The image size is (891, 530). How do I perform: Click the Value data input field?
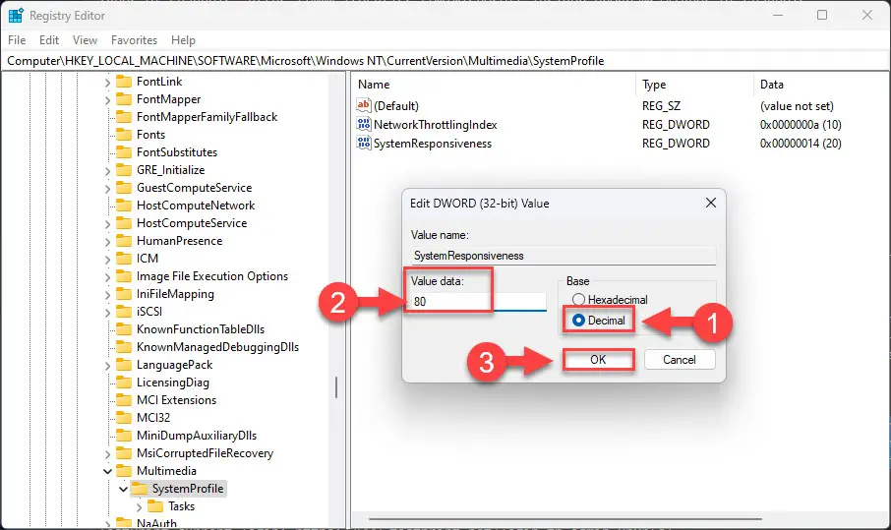(x=479, y=302)
